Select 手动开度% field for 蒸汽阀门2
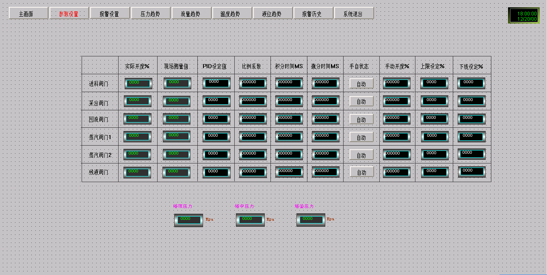 397,155
